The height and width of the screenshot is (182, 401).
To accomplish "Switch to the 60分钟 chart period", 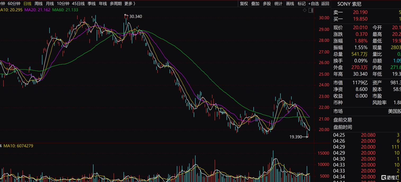I will point(14,4).
